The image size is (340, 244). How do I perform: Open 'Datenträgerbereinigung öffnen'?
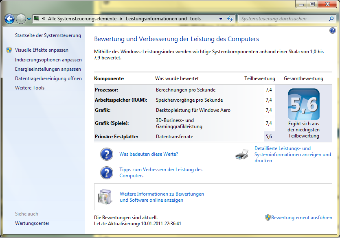coord(48,78)
